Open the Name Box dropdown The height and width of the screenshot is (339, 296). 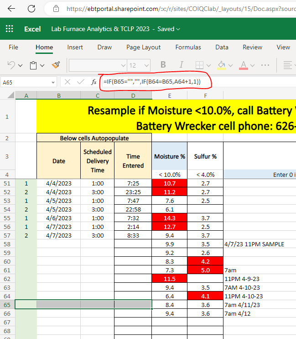coord(53,82)
